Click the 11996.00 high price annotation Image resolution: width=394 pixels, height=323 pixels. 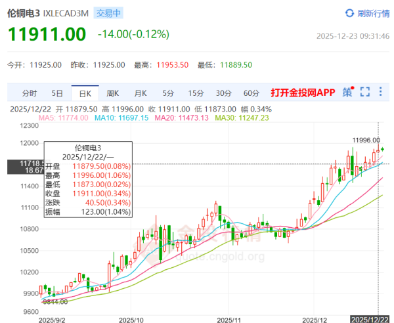[x=366, y=140]
